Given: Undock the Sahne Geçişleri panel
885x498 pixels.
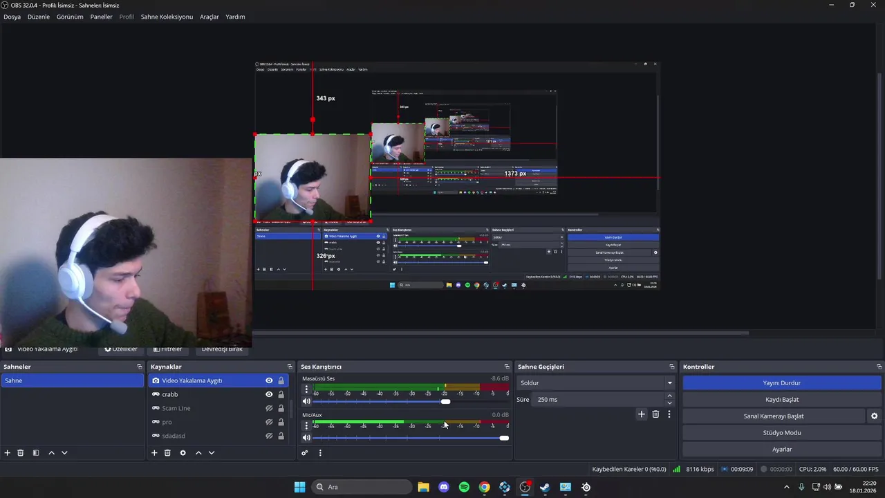Looking at the screenshot, I should pyautogui.click(x=671, y=367).
